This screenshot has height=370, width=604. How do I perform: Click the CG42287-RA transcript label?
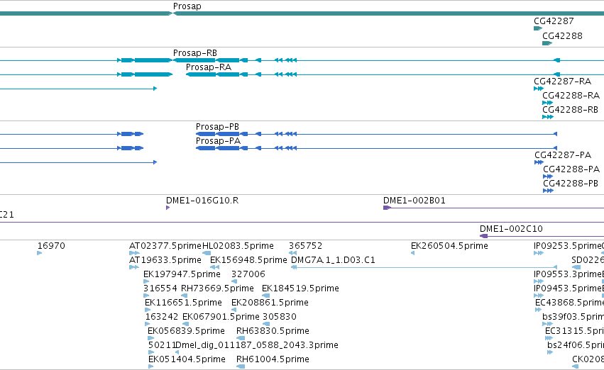(562, 82)
